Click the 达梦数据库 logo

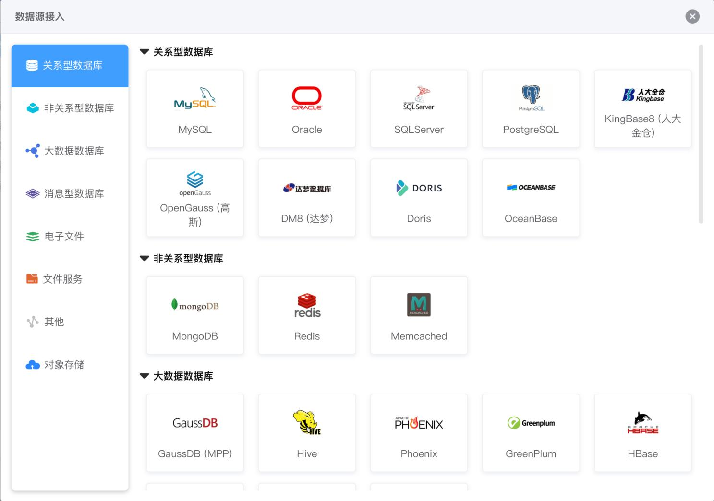(307, 188)
